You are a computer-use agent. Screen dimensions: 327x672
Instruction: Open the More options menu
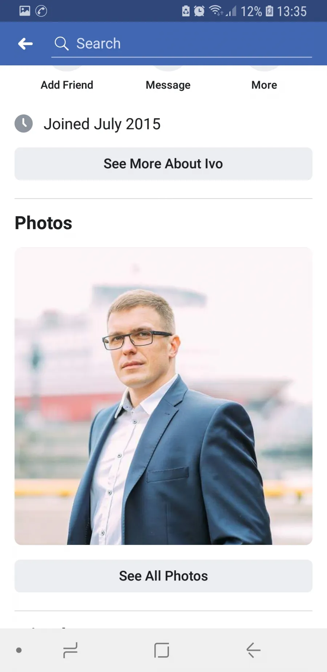pos(264,85)
